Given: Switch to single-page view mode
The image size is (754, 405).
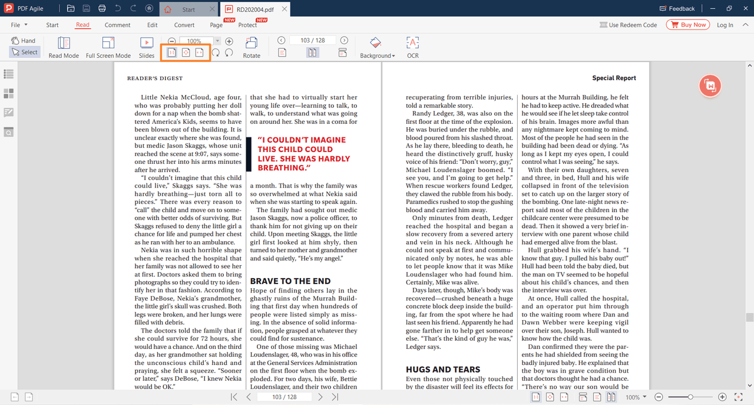Looking at the screenshot, I should (x=282, y=52).
